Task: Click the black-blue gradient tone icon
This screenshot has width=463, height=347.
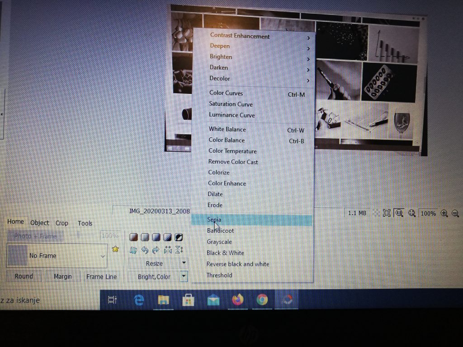Action: pos(167,237)
